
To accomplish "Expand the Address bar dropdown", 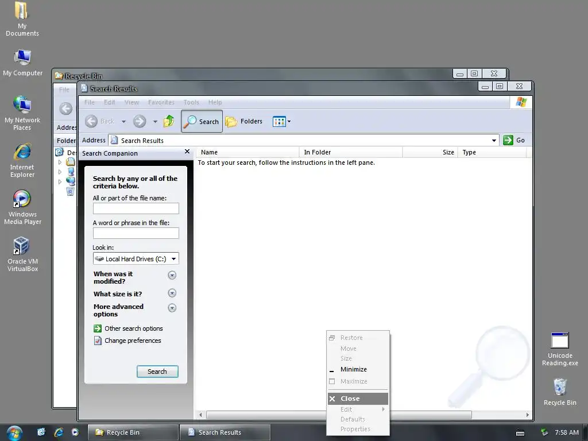I will [494, 141].
